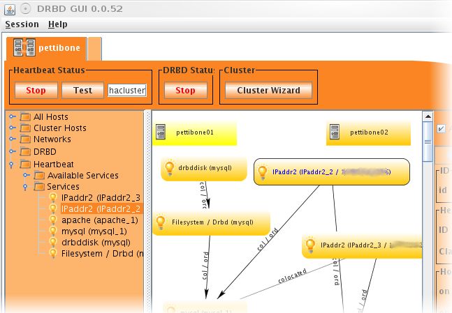The image size is (452, 313).
Task: Select the Filesystem / Drbd (mysql) graph node
Action: pyautogui.click(x=212, y=222)
